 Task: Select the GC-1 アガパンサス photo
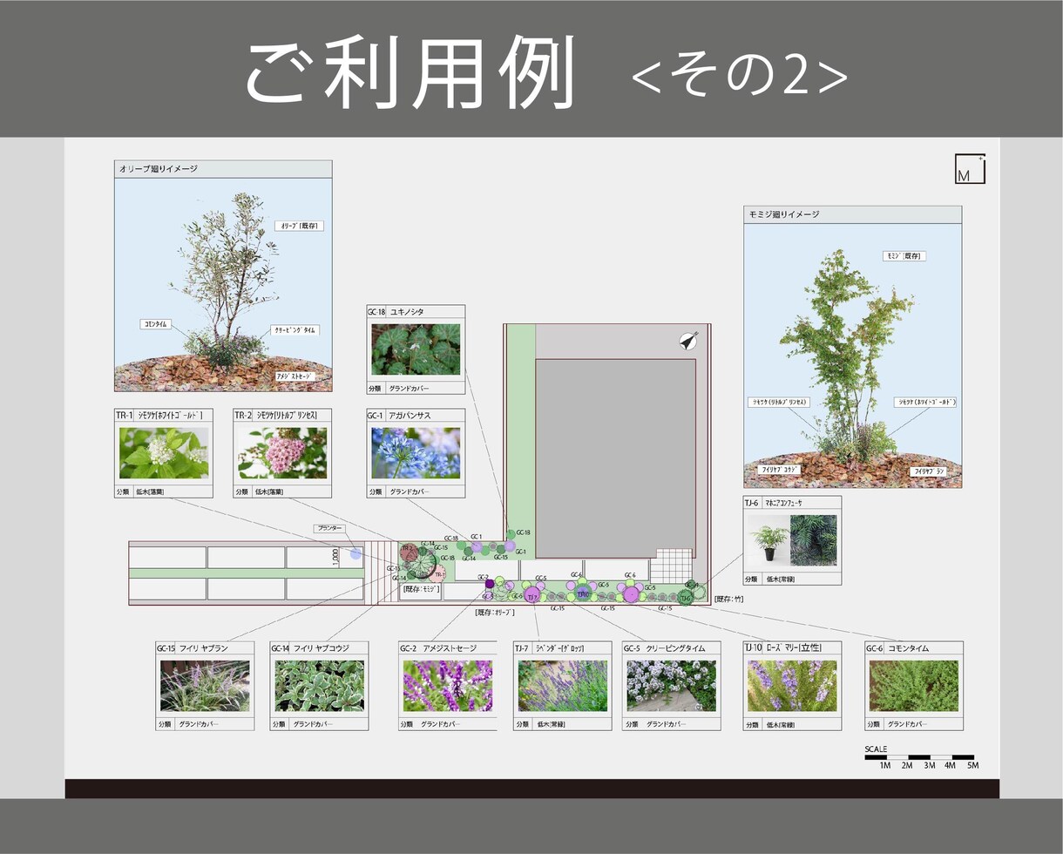pos(416,452)
